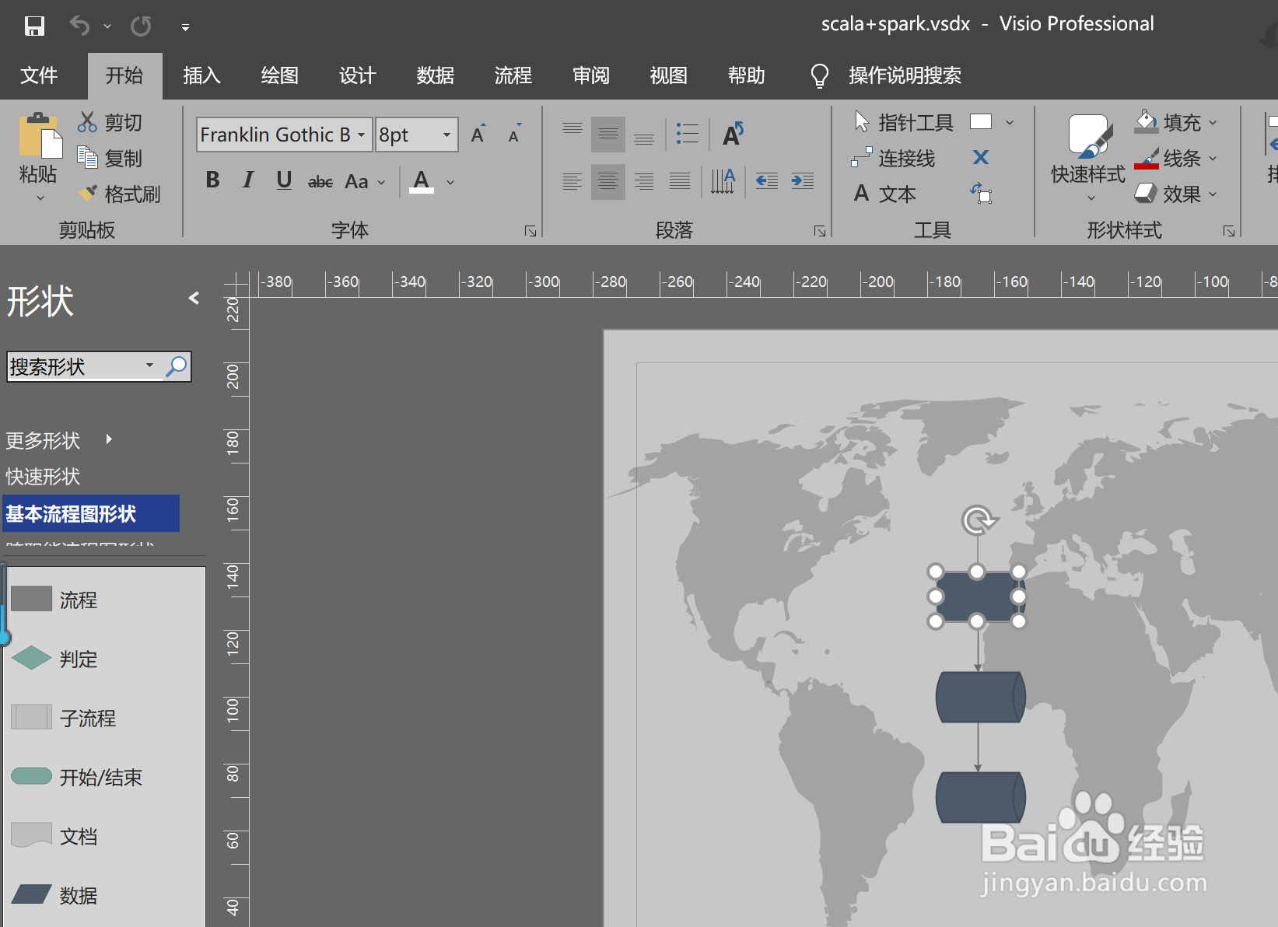Click the 剪切 cut button
This screenshot has width=1278, height=927.
[x=110, y=122]
